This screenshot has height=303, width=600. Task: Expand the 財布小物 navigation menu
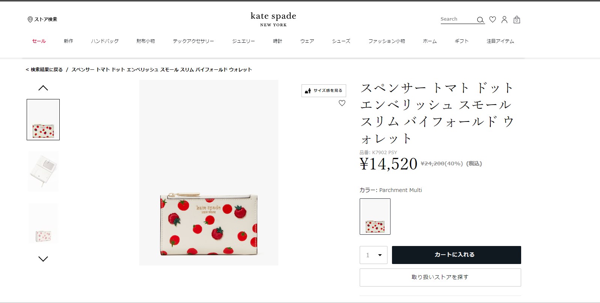pos(146,41)
